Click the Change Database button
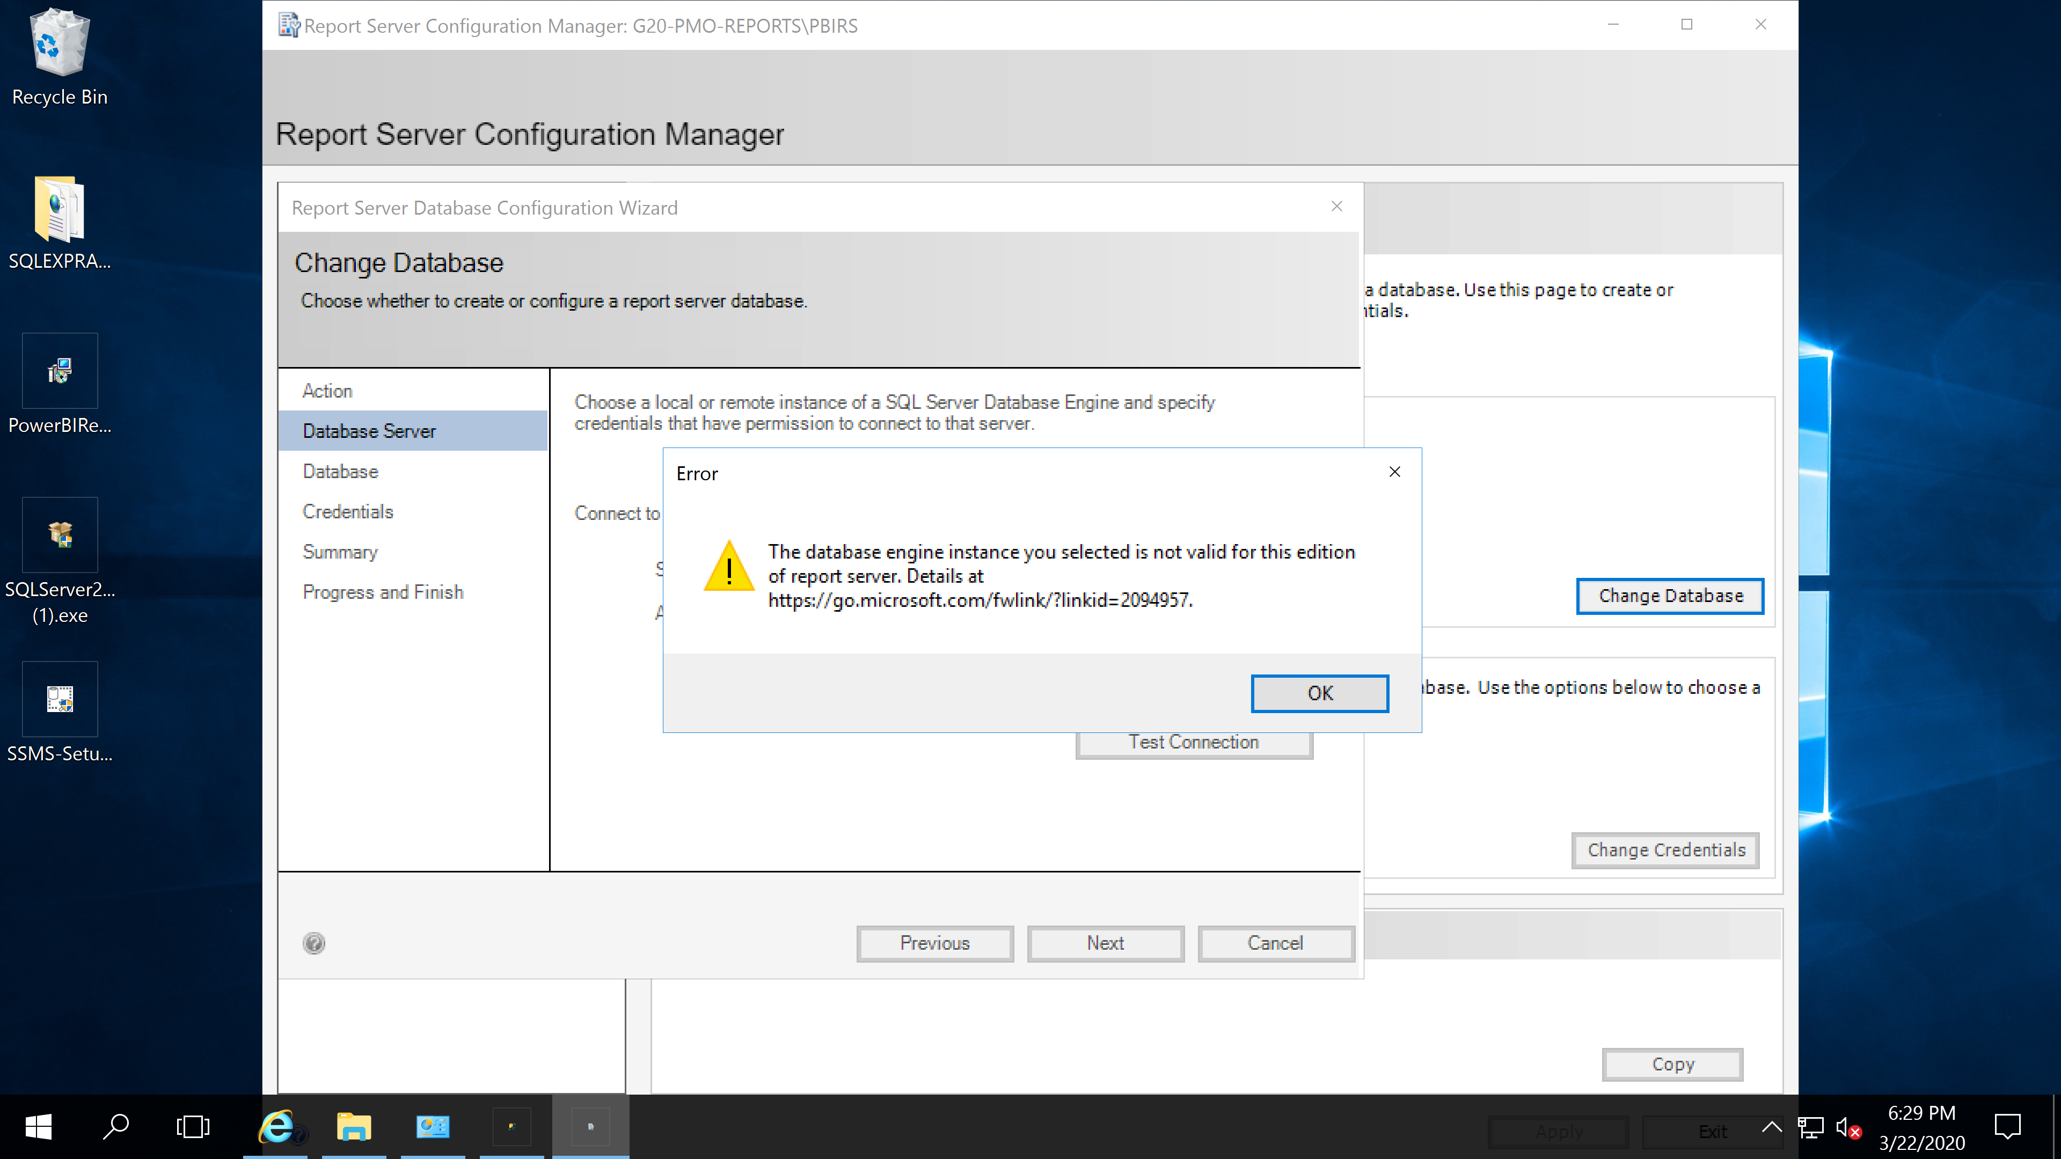 click(1670, 596)
